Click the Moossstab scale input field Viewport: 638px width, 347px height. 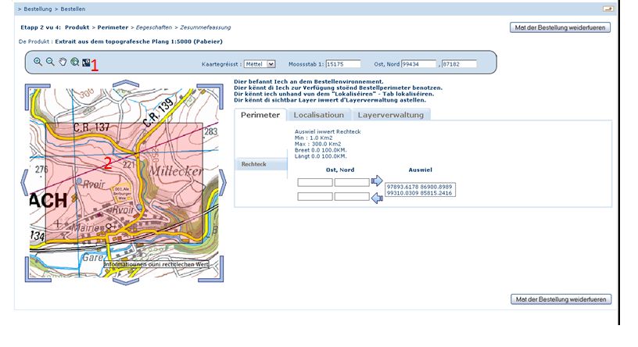tap(343, 64)
